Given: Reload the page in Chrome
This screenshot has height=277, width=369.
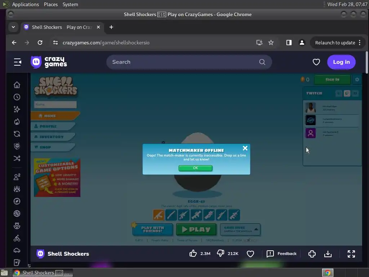Looking at the screenshot, I should coord(40,43).
